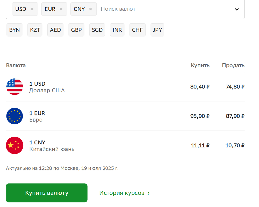Image resolution: width=259 pixels, height=207 pixels.
Task: Choose the CHF quick currency
Action: point(138,30)
